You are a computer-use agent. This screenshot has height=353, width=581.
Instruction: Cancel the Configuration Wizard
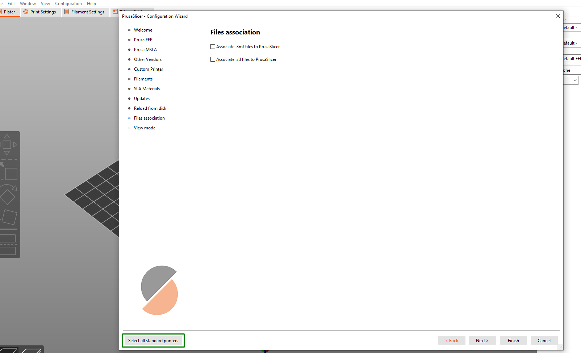pyautogui.click(x=544, y=341)
